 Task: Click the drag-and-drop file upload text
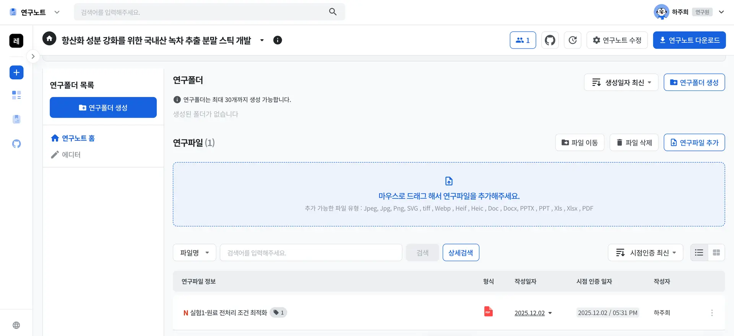click(449, 196)
